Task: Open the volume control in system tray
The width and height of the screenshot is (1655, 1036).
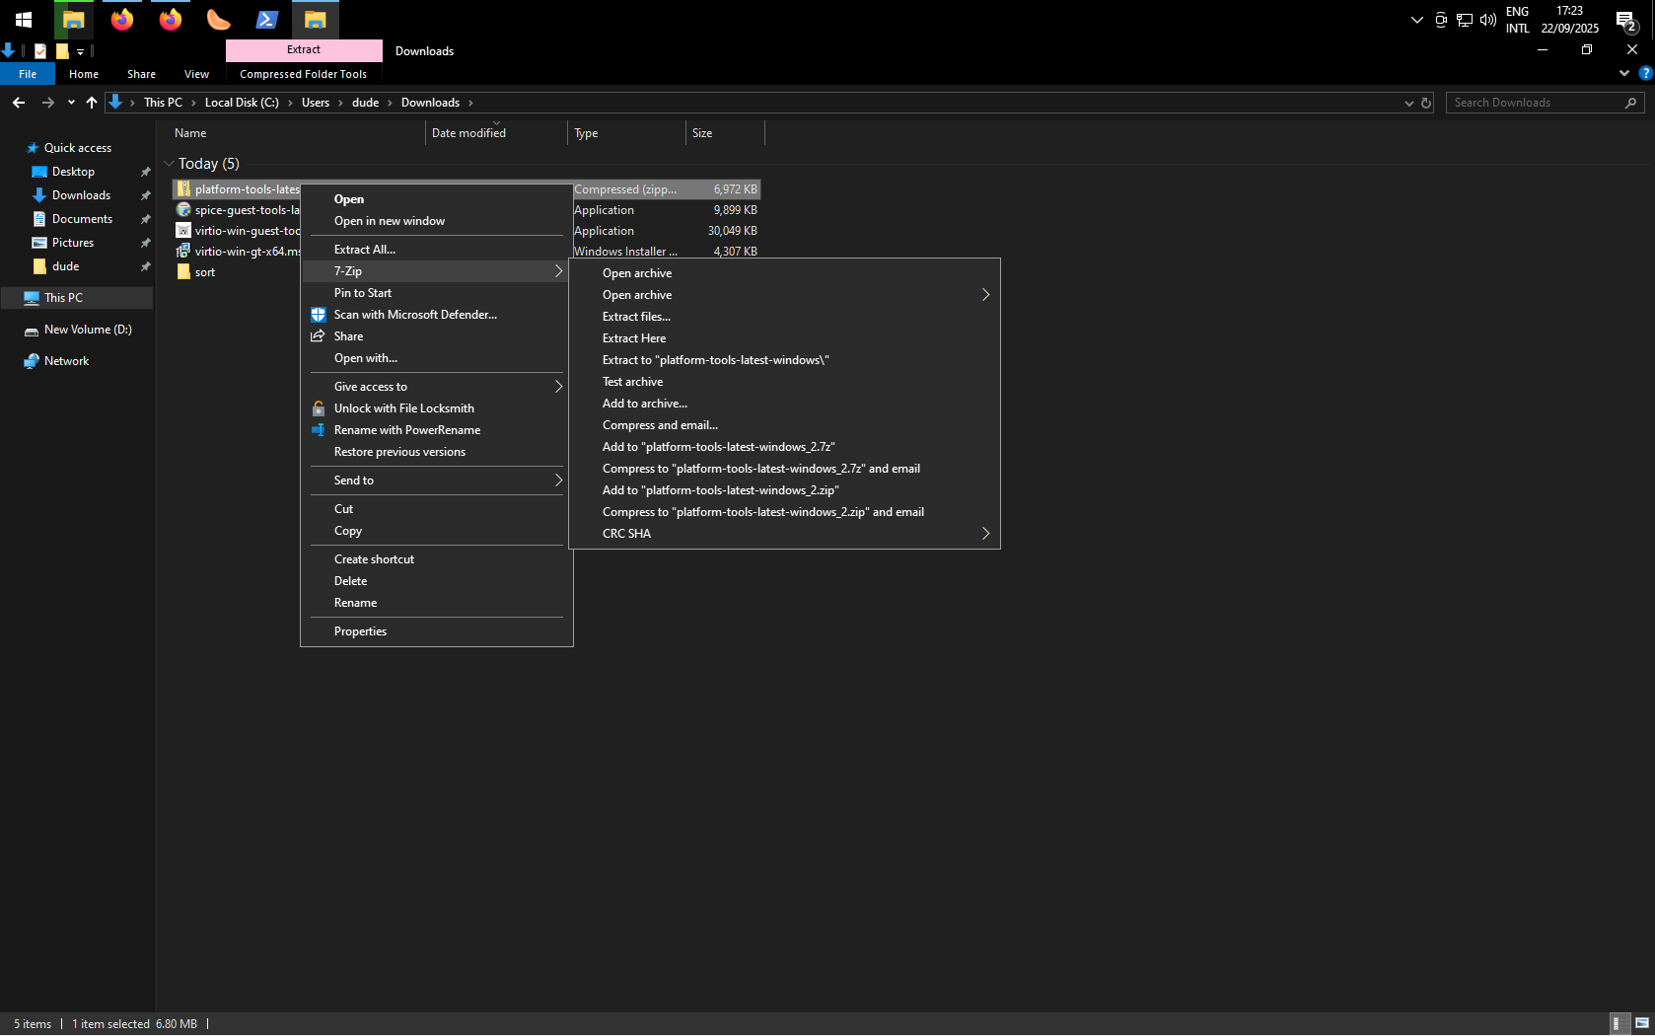Action: tap(1488, 20)
